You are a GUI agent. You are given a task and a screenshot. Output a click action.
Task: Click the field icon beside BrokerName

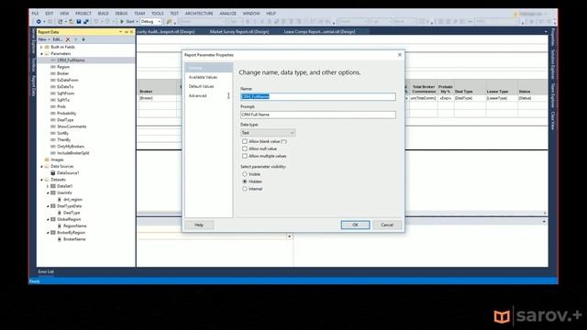click(59, 239)
